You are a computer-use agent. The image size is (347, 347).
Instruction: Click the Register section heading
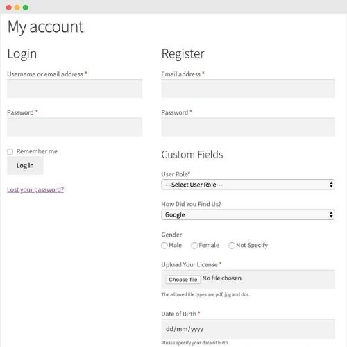183,54
